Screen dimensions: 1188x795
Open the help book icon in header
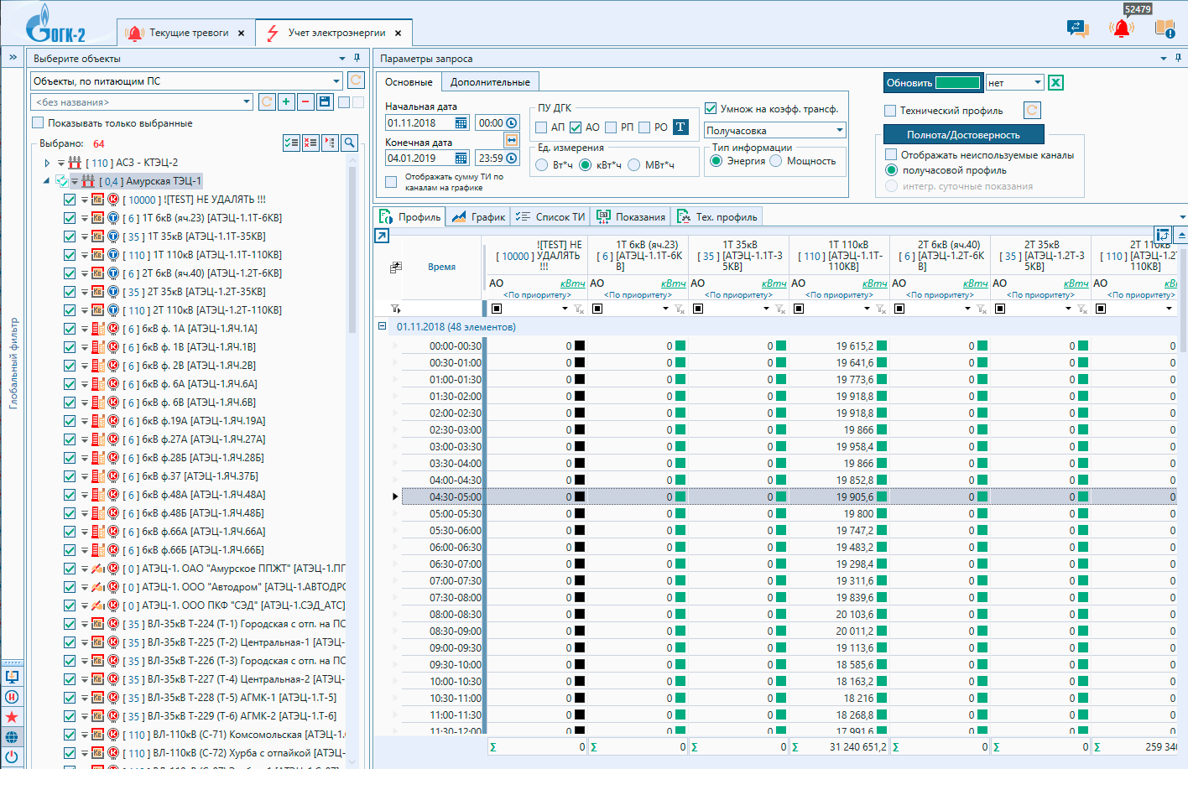click(1165, 29)
